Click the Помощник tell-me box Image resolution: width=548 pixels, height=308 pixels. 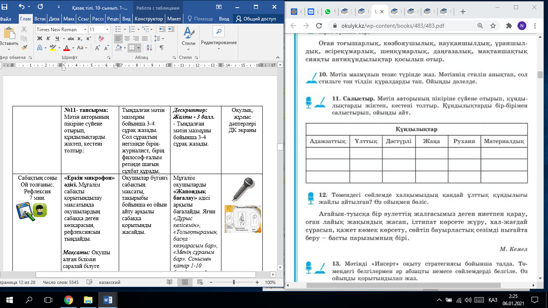click(x=200, y=19)
